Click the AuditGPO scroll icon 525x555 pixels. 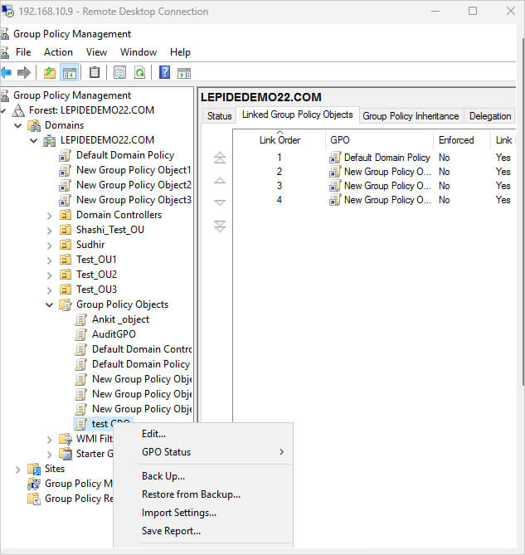tap(81, 334)
